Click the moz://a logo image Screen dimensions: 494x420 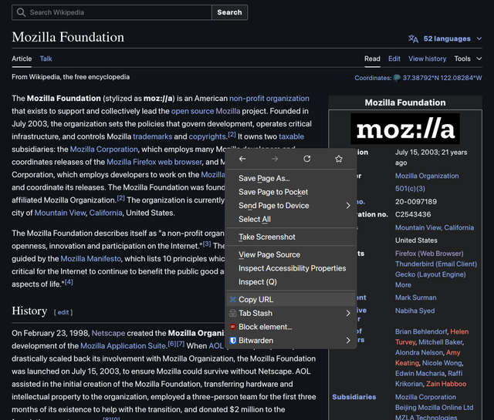click(x=405, y=129)
